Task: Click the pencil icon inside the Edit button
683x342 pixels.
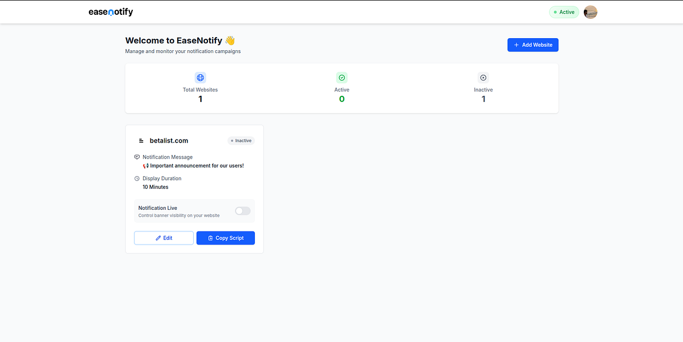Action: pyautogui.click(x=158, y=238)
